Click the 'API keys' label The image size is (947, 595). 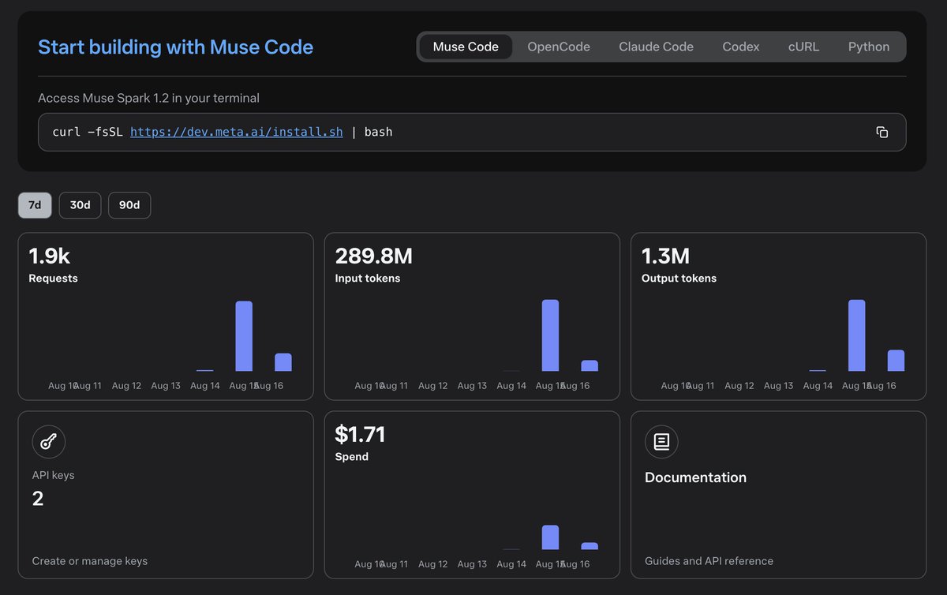(x=54, y=475)
